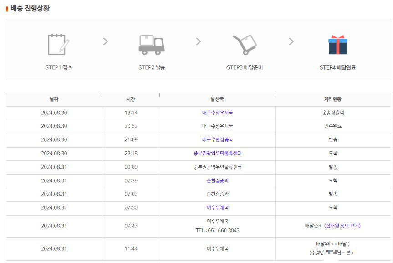
Task: Select the ribbon on the 배달완료 gift icon
Action: [x=339, y=37]
